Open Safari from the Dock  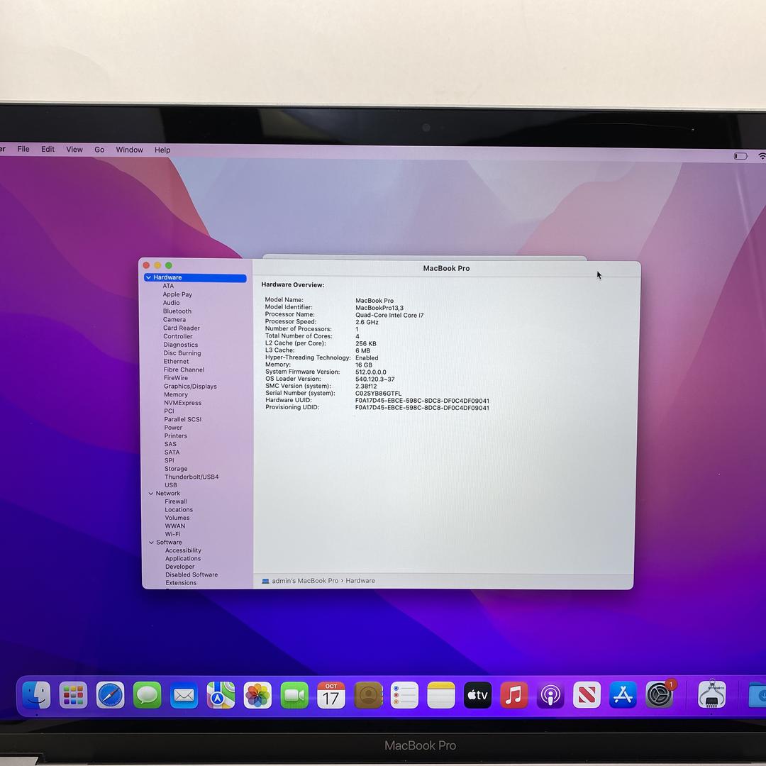[x=110, y=695]
